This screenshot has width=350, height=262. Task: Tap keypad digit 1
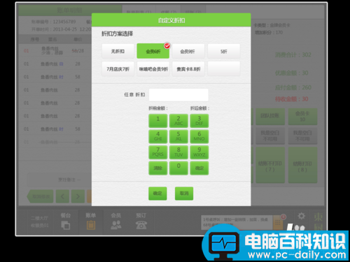point(158,121)
